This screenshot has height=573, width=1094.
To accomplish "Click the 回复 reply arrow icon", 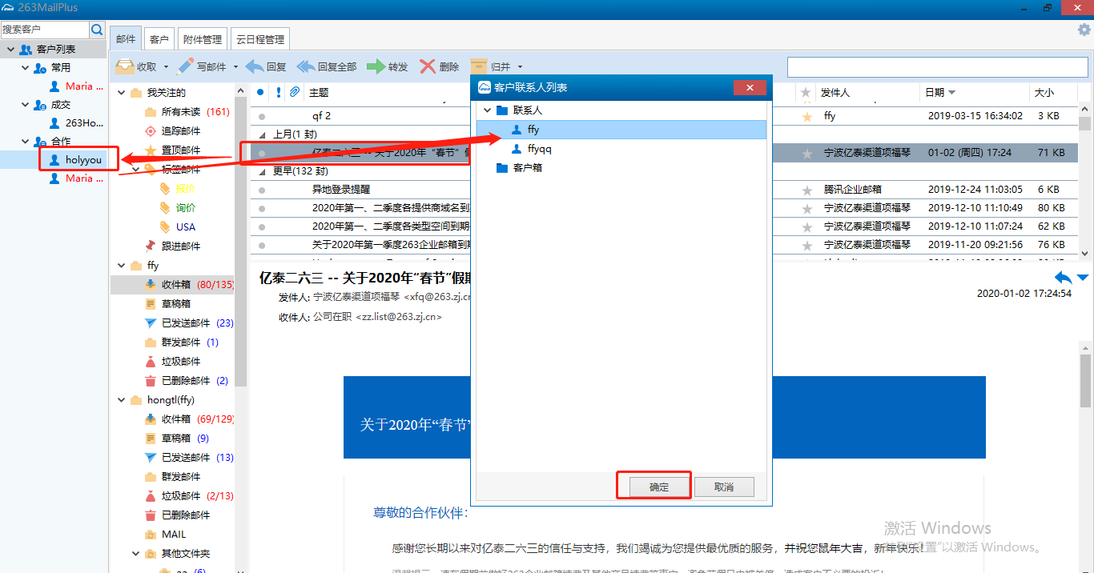I will click(255, 66).
